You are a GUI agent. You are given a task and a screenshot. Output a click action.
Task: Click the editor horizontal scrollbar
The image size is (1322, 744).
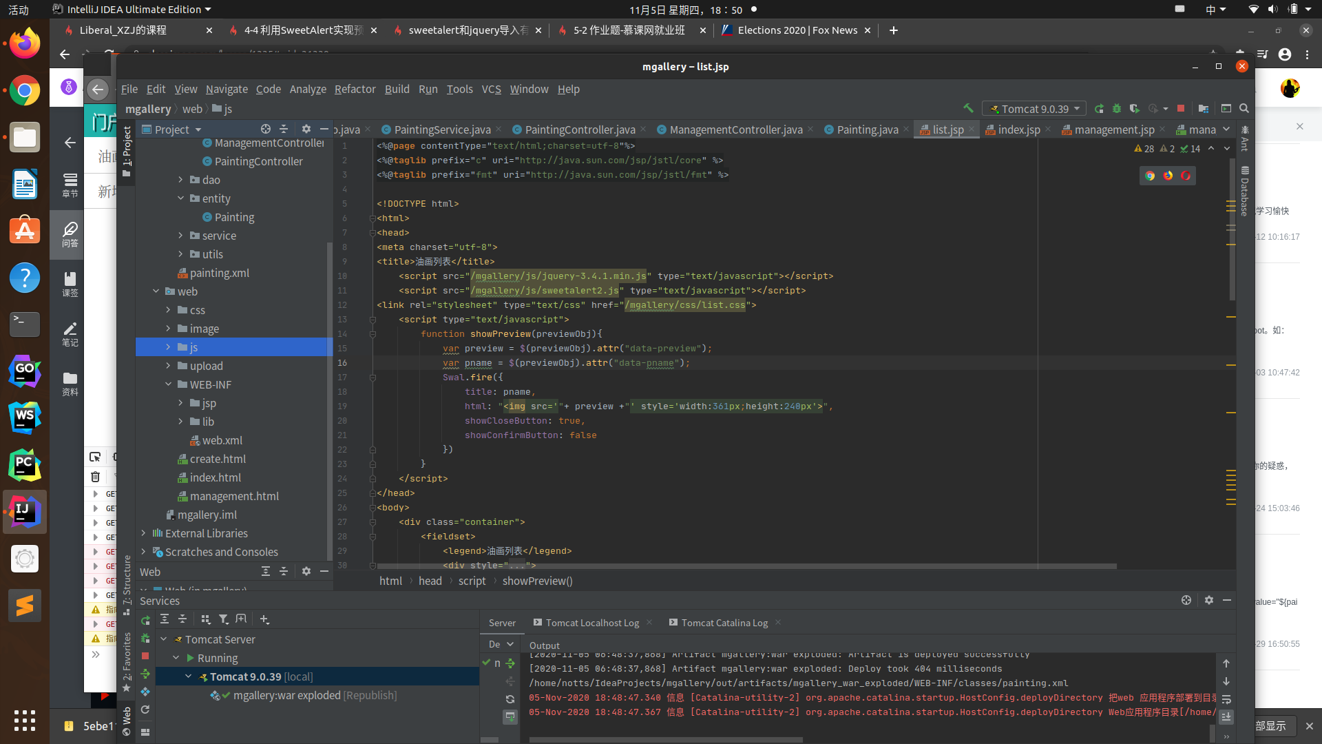[746, 566]
